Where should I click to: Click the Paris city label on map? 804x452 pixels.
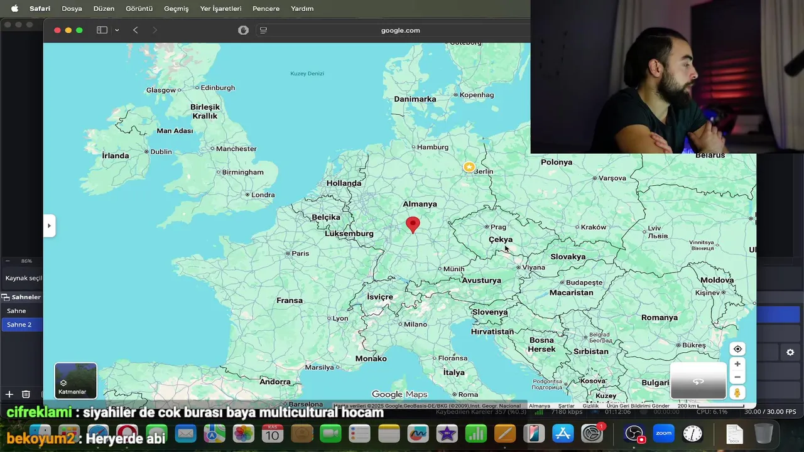pos(300,254)
